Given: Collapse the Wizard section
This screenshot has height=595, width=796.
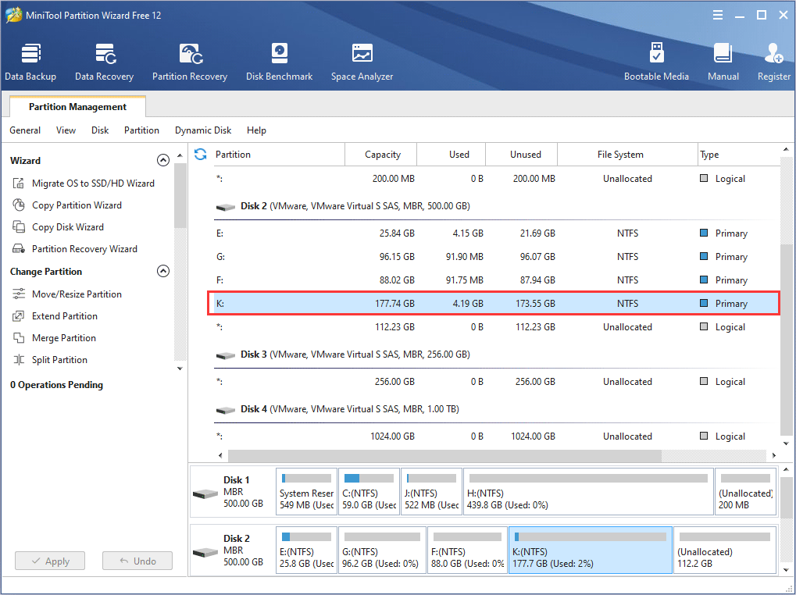Looking at the screenshot, I should (163, 159).
